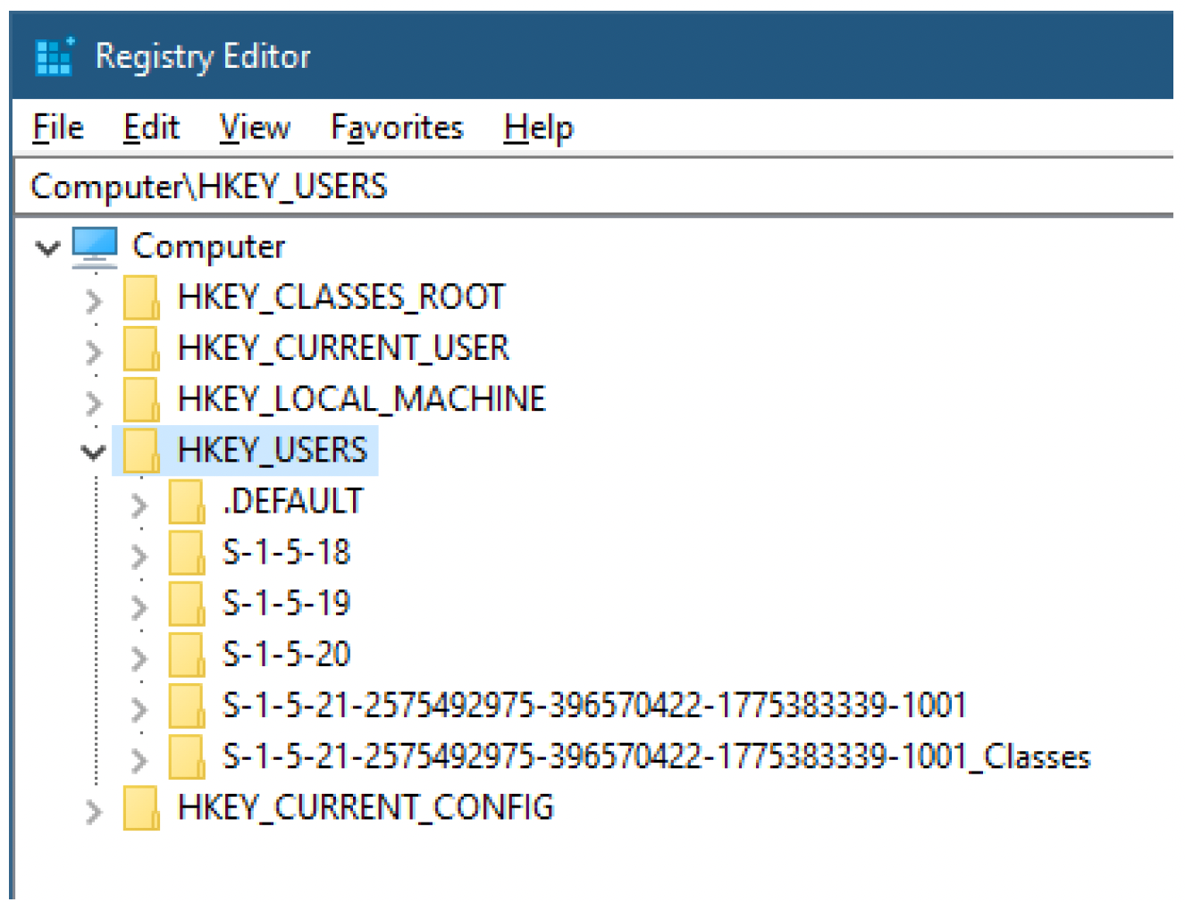Collapse the Computer root node
Screen dimensions: 1185x902
(47, 247)
